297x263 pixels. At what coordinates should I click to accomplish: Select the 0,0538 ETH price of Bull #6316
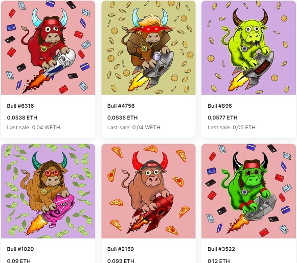pos(22,117)
